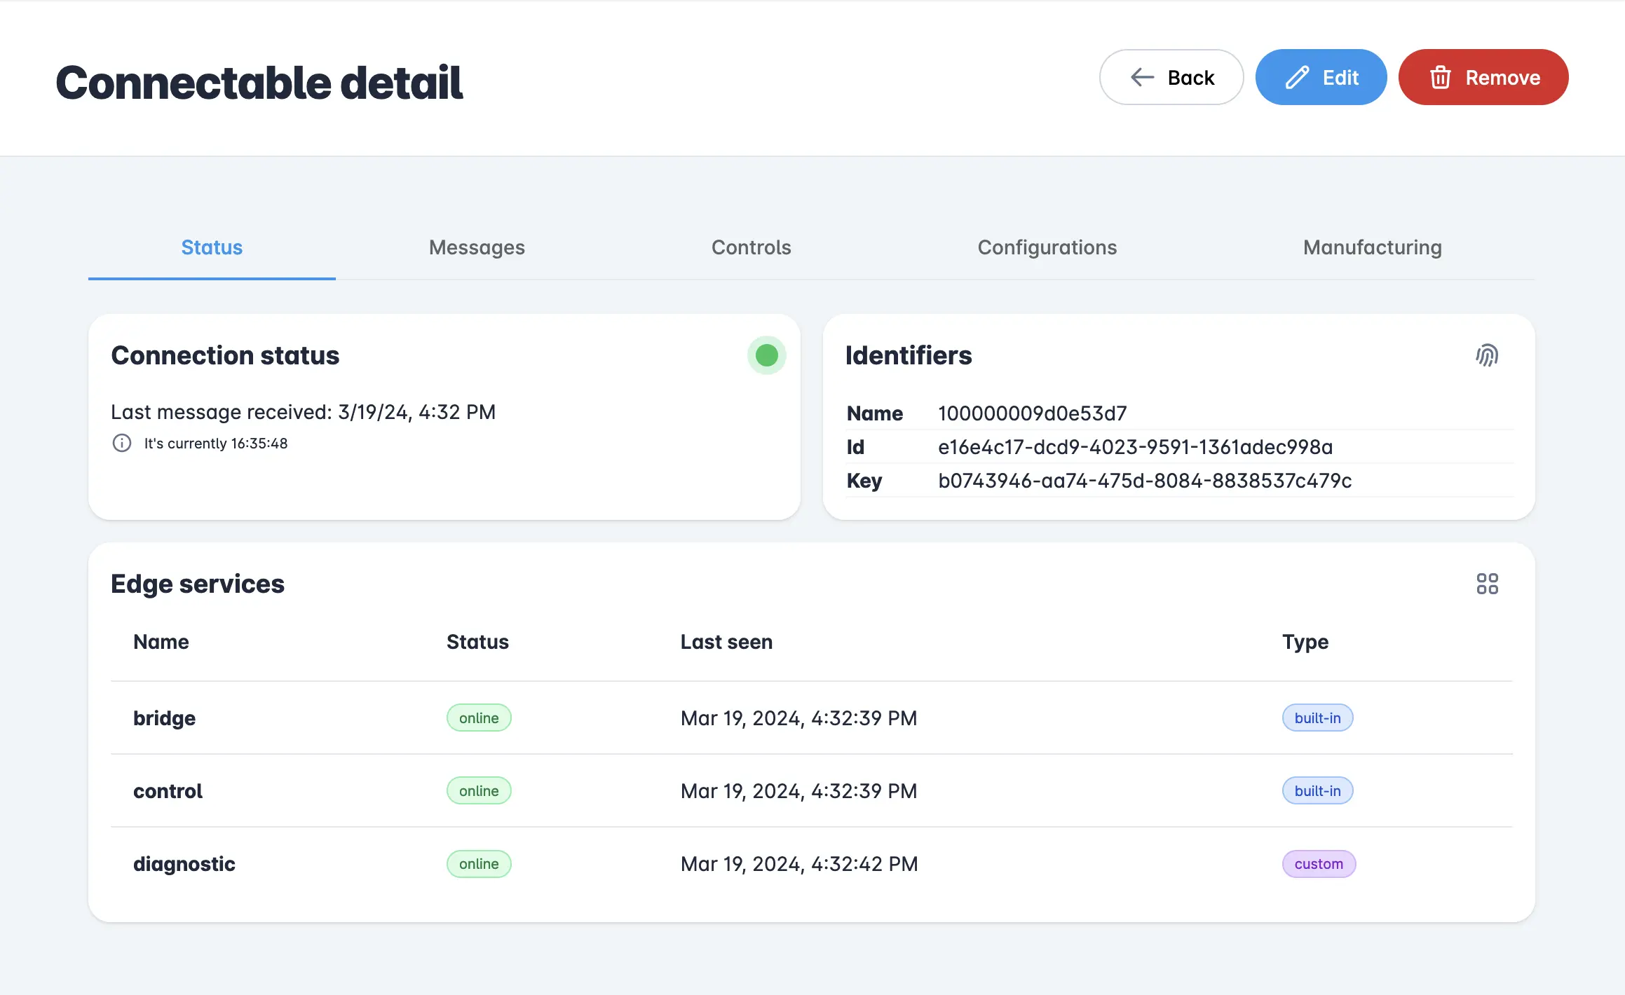Click the info icon next to current time
The image size is (1625, 995).
coord(122,443)
